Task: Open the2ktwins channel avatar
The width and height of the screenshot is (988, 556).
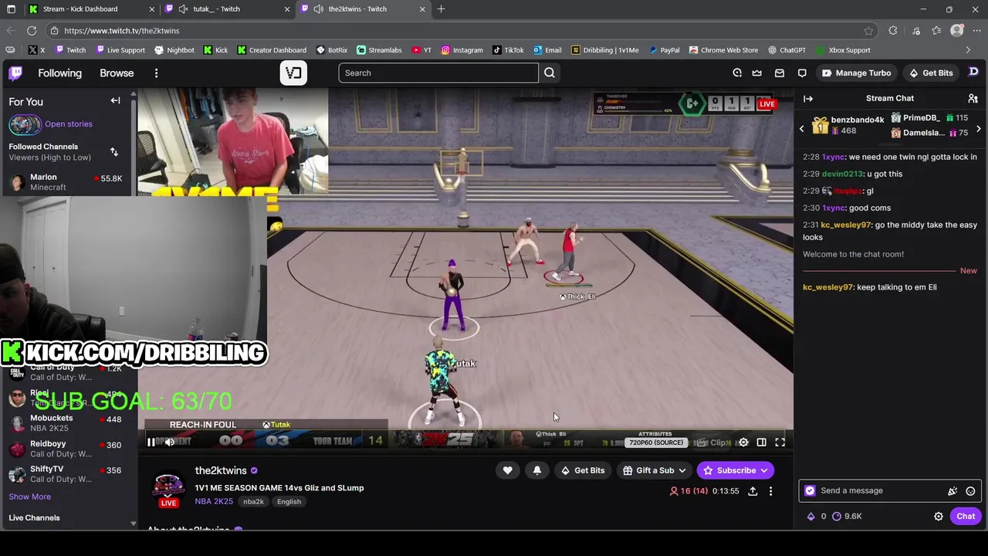Action: click(x=168, y=486)
